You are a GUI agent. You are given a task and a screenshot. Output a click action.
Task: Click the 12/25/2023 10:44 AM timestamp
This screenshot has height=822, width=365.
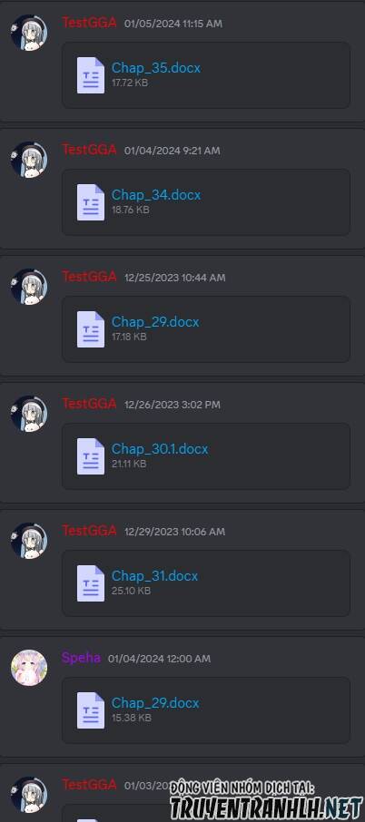[174, 278]
